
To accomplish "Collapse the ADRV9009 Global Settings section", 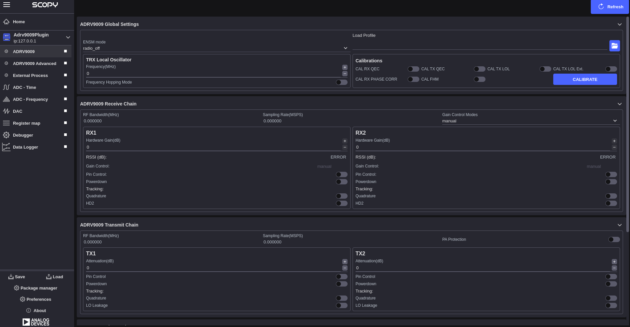I will pos(619,24).
